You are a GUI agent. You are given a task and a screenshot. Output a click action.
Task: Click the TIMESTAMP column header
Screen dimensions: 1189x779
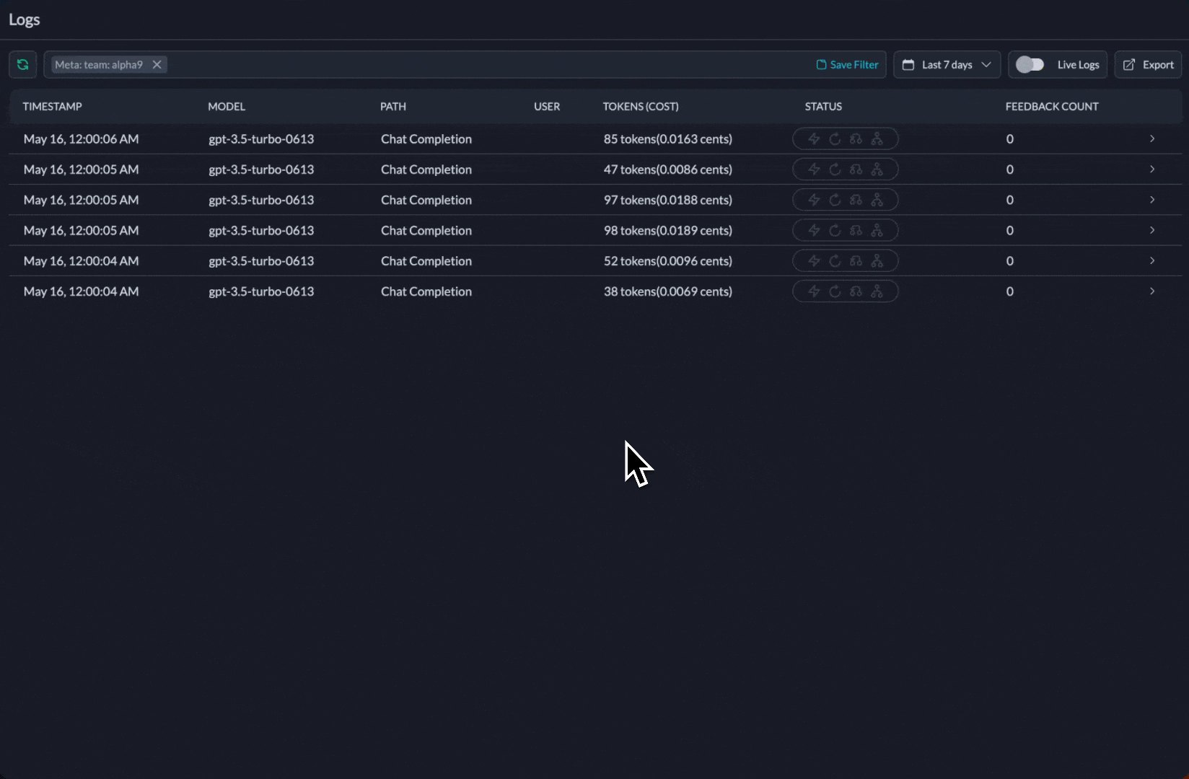coord(52,106)
